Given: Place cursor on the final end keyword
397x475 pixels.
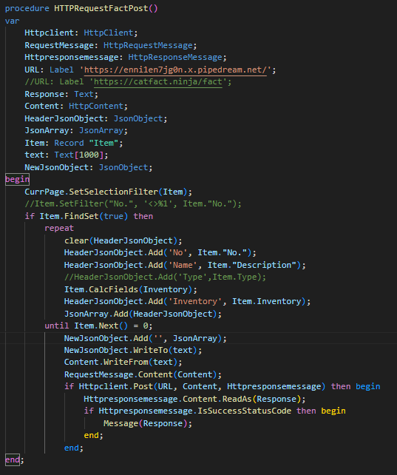Looking at the screenshot, I should (13, 460).
